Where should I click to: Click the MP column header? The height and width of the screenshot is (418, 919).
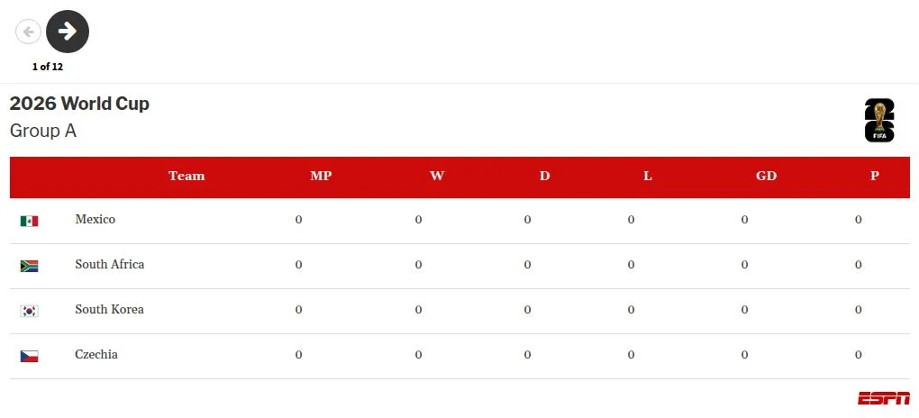click(x=321, y=176)
